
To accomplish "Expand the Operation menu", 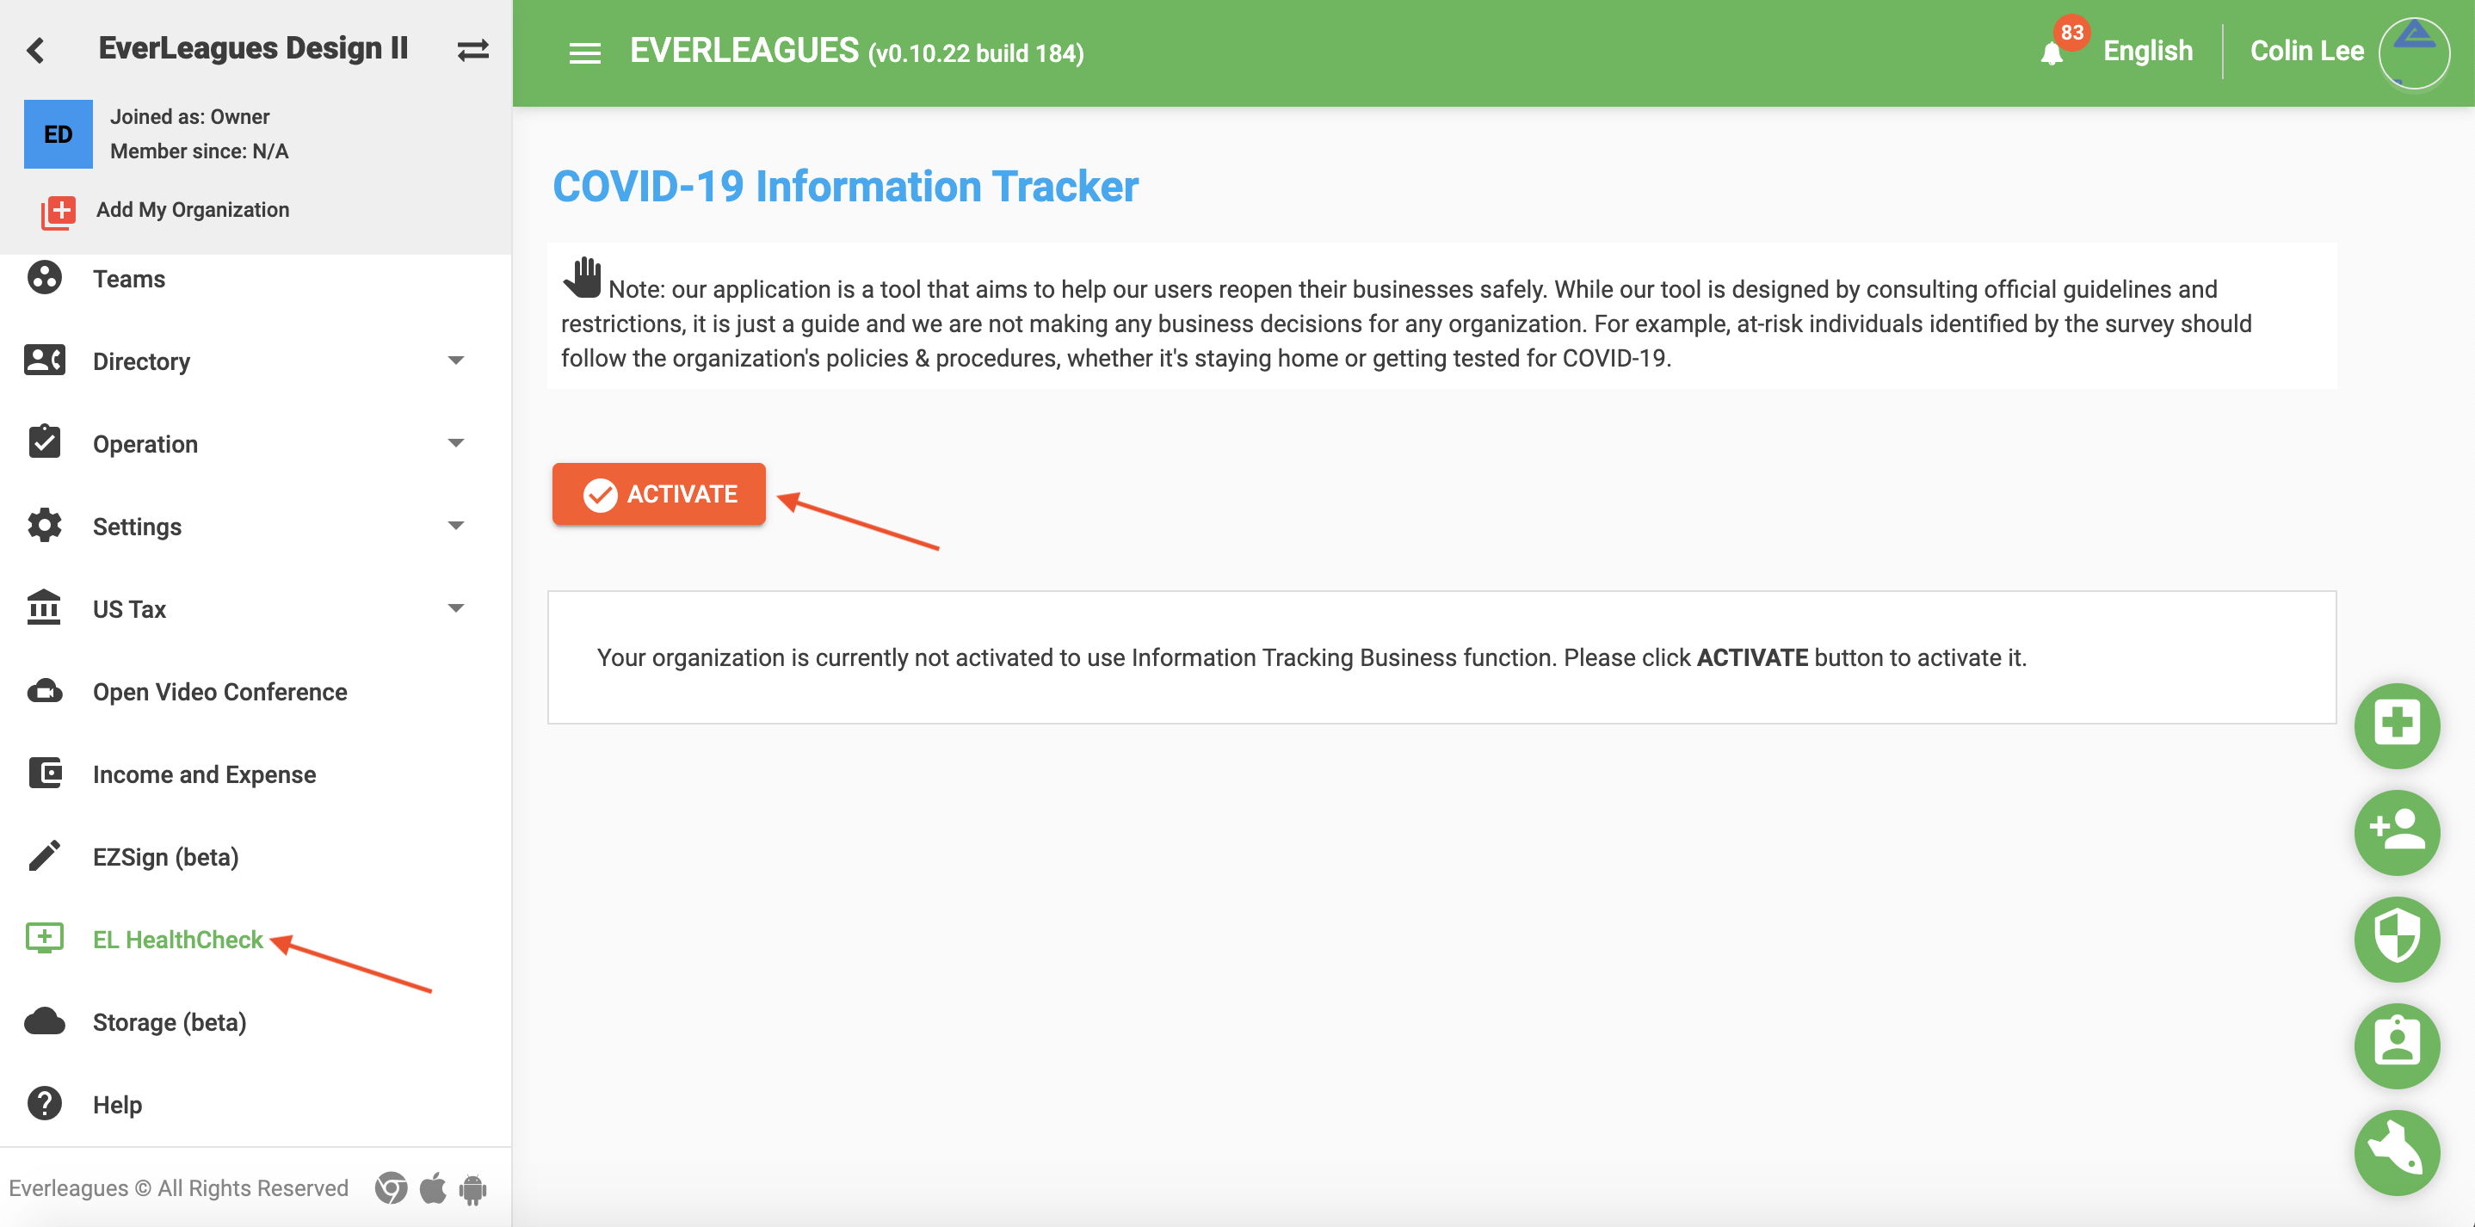I will coord(455,444).
